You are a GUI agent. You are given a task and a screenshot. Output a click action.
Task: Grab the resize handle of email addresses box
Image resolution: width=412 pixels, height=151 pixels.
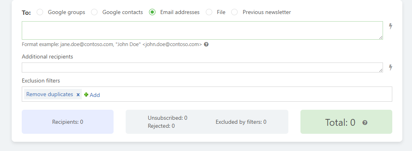click(x=381, y=38)
